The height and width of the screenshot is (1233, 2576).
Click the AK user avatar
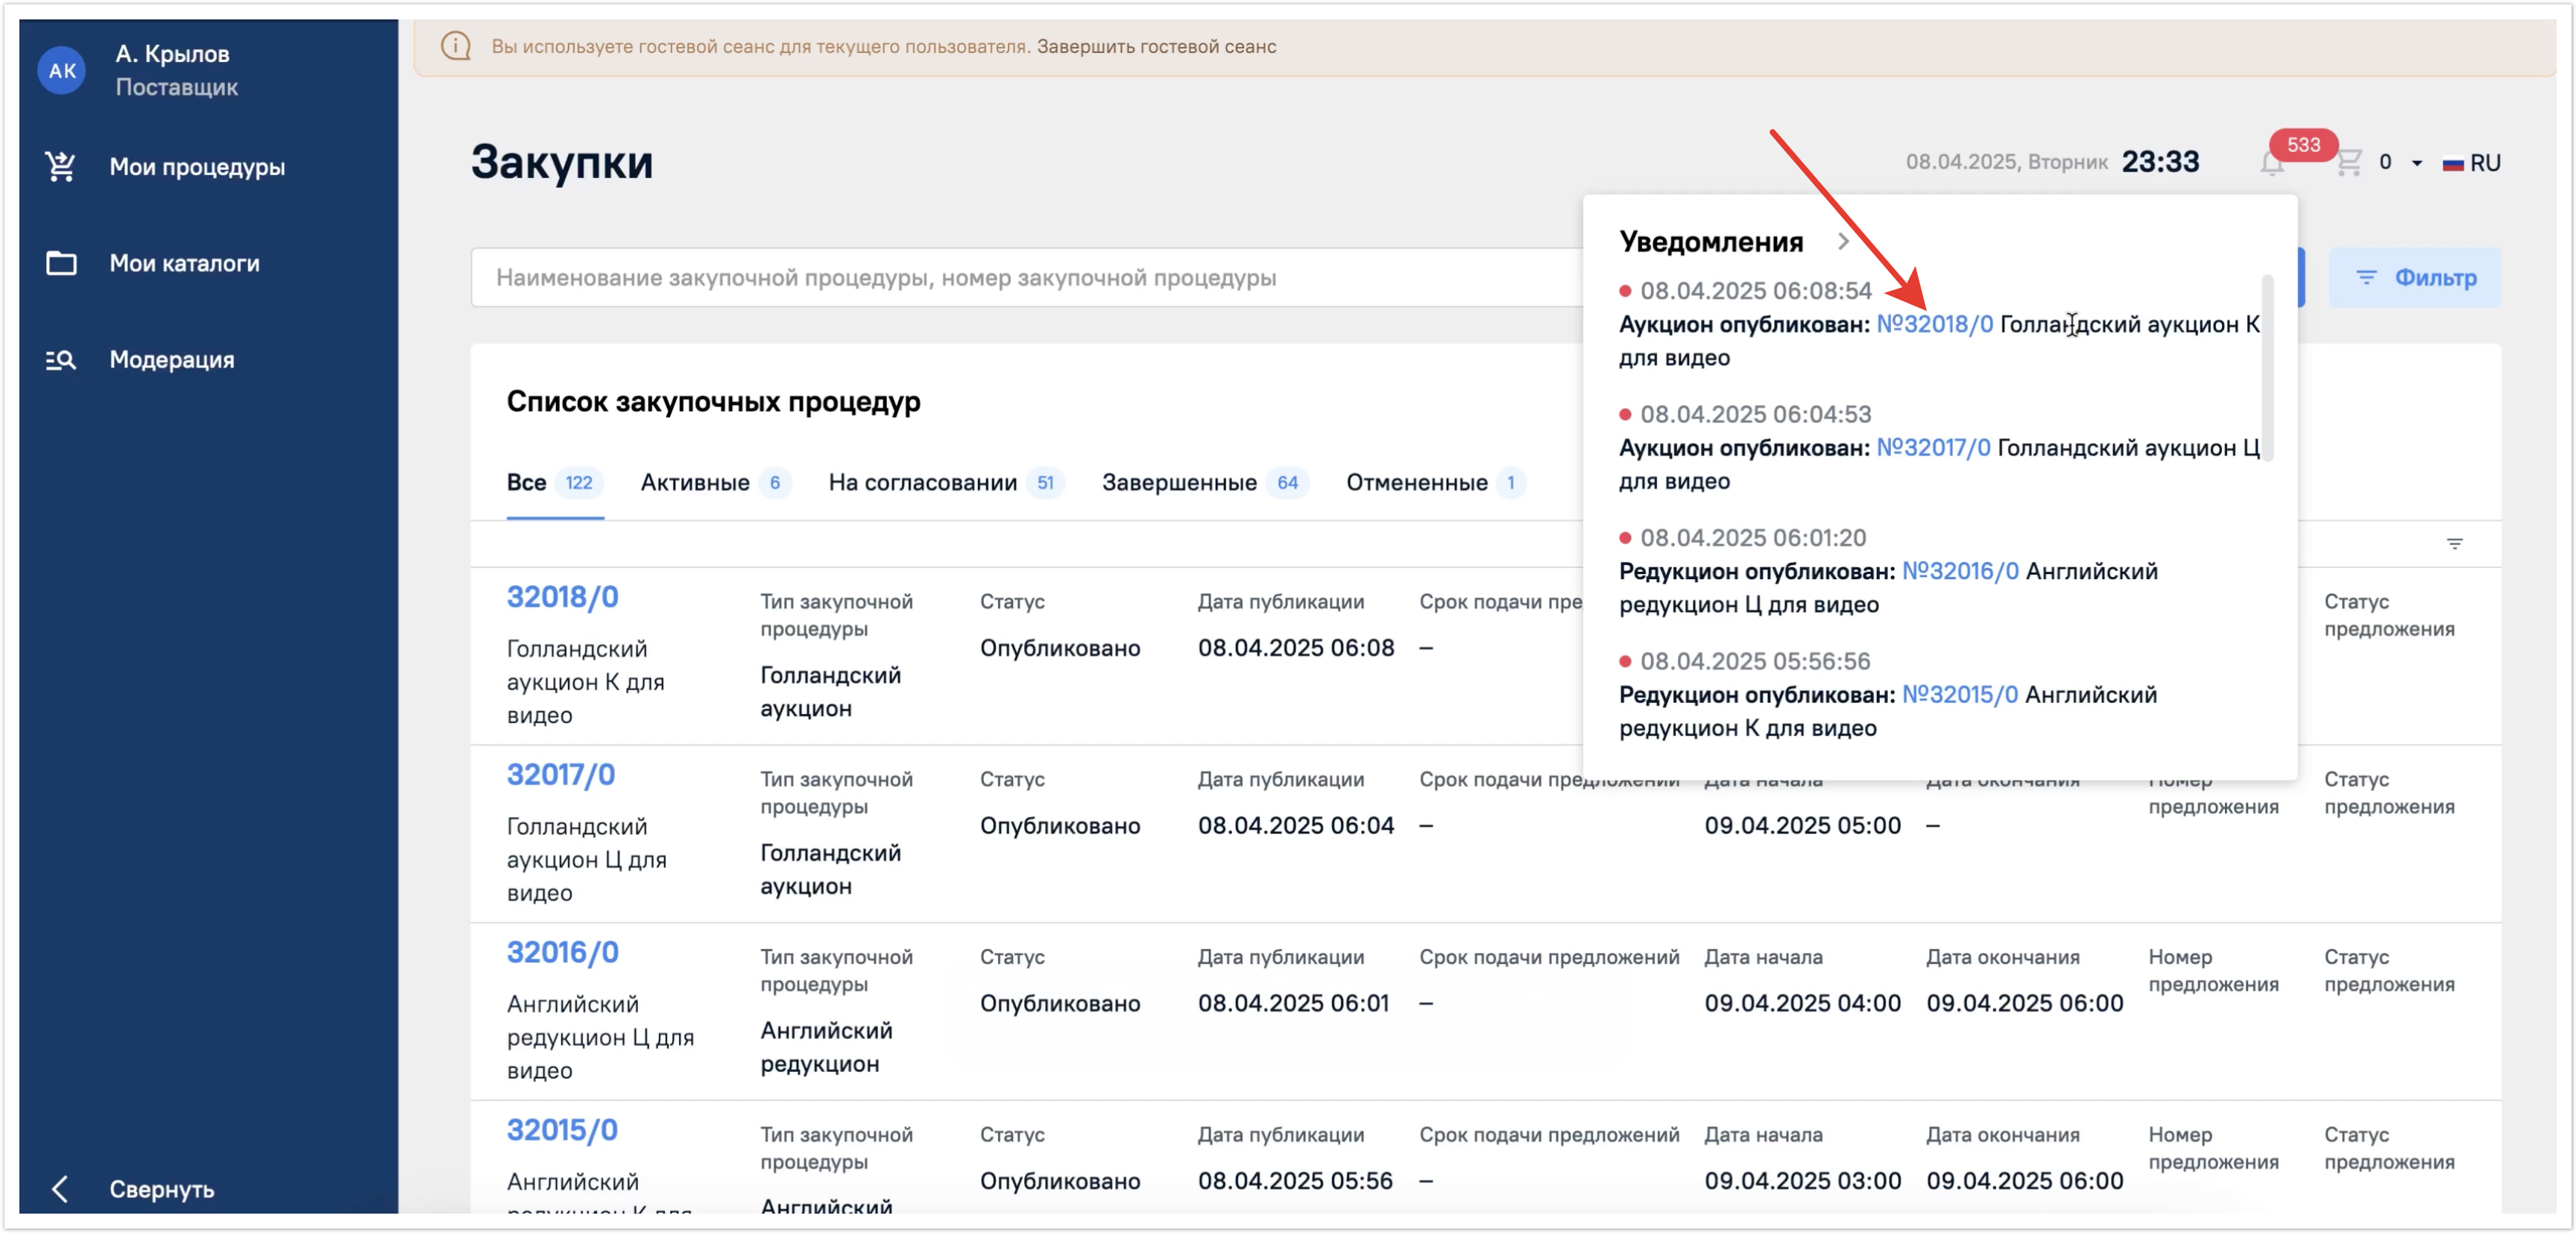[62, 70]
